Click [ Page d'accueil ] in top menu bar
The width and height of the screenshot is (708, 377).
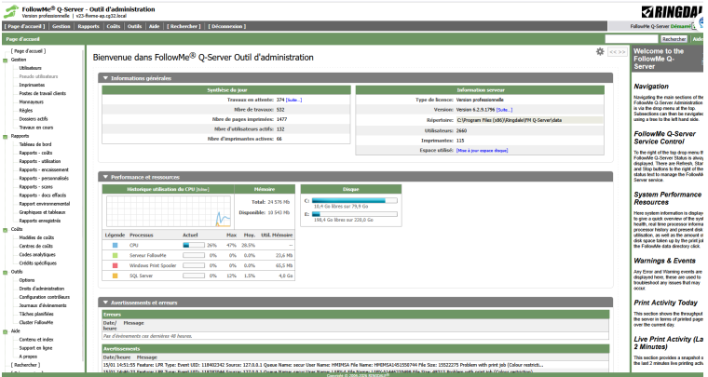coord(25,26)
